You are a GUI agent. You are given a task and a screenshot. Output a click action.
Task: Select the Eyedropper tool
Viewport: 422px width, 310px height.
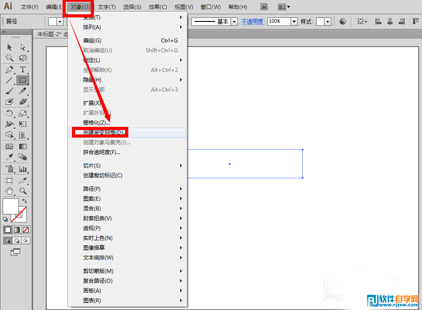9,157
